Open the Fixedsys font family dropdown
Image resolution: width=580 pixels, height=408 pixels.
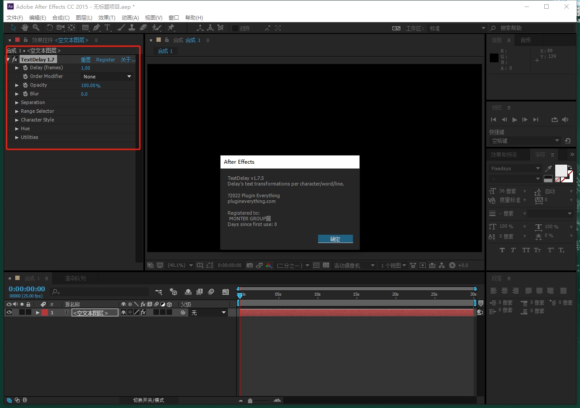(515, 169)
